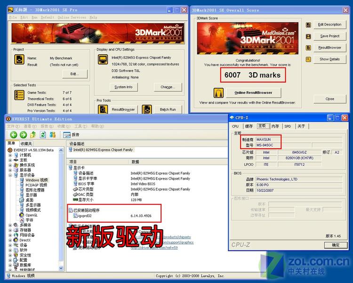Click the two-people icon in EVEREST toolbar
The width and height of the screenshot is (353, 283).
[x=53, y=135]
